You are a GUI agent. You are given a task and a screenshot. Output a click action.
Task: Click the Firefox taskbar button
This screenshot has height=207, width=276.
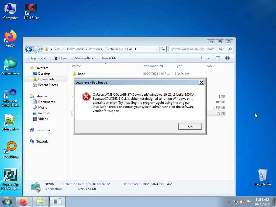tap(24, 202)
